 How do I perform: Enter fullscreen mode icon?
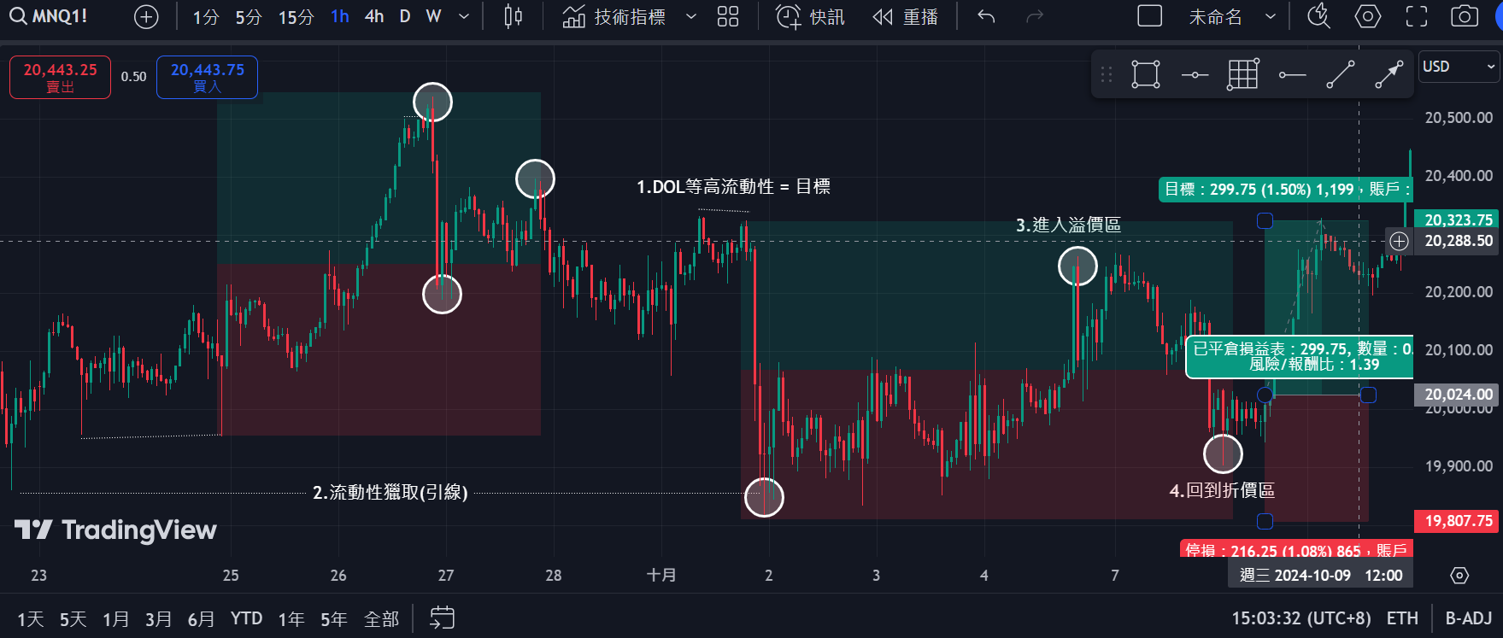click(x=1416, y=16)
